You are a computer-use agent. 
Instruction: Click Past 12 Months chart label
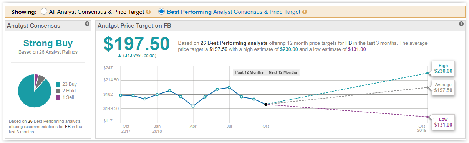tap(249, 72)
